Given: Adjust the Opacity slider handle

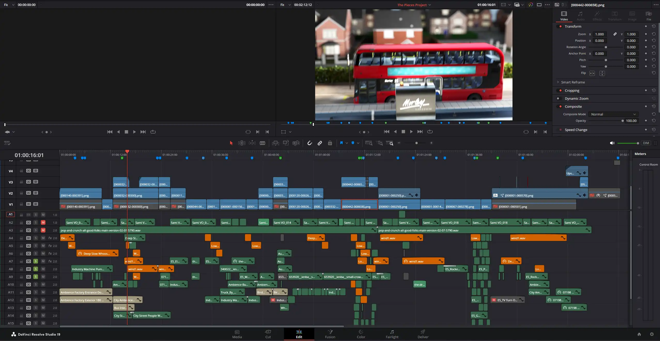Looking at the screenshot, I should 623,121.
